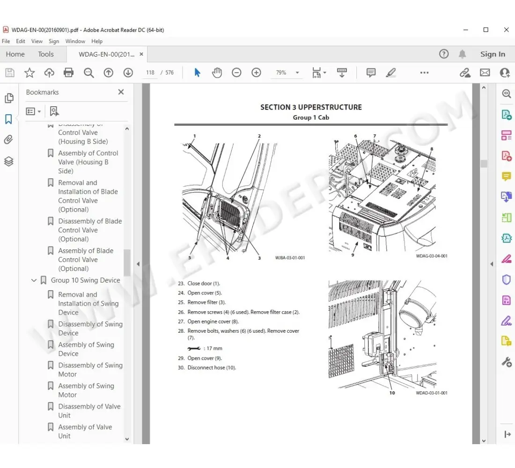Switch to the Tools tab

coord(46,54)
